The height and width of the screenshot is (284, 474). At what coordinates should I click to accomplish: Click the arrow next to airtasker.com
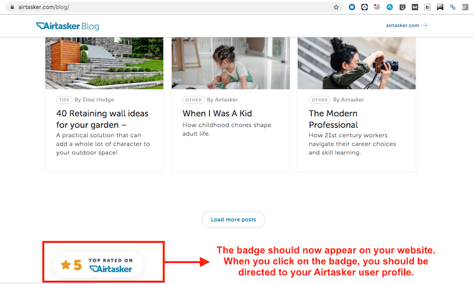pos(424,25)
